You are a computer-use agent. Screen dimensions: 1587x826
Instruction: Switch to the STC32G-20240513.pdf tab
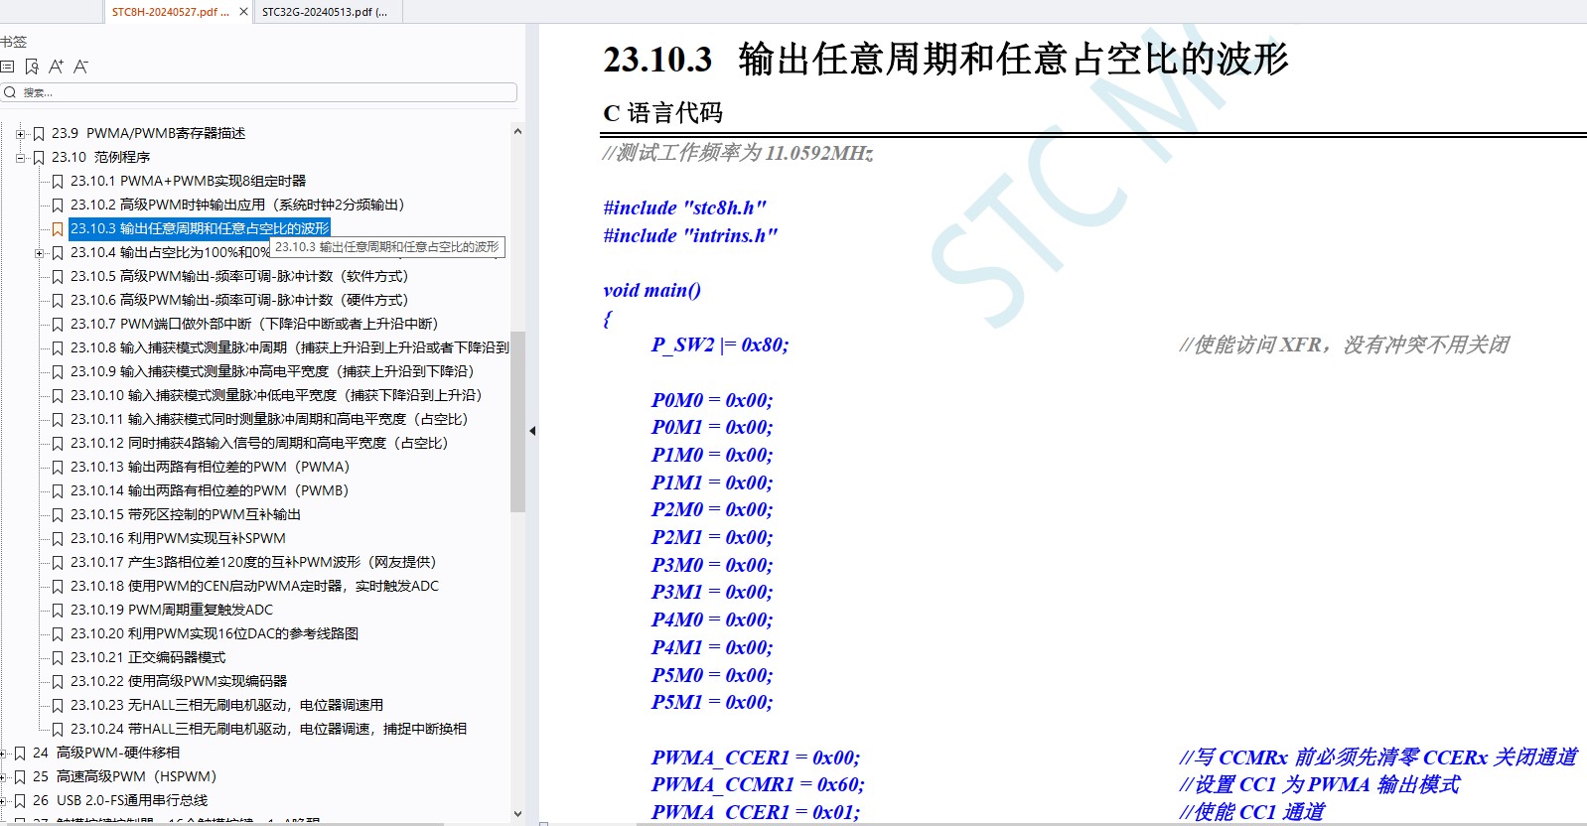pyautogui.click(x=325, y=12)
